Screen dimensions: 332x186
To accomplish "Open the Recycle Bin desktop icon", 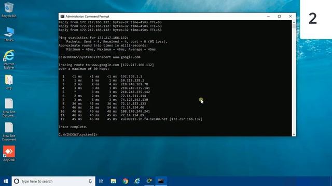I will tap(9, 9).
